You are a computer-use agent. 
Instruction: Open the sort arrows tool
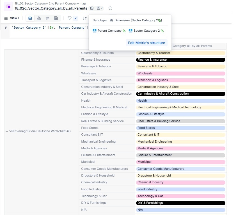click(x=85, y=18)
